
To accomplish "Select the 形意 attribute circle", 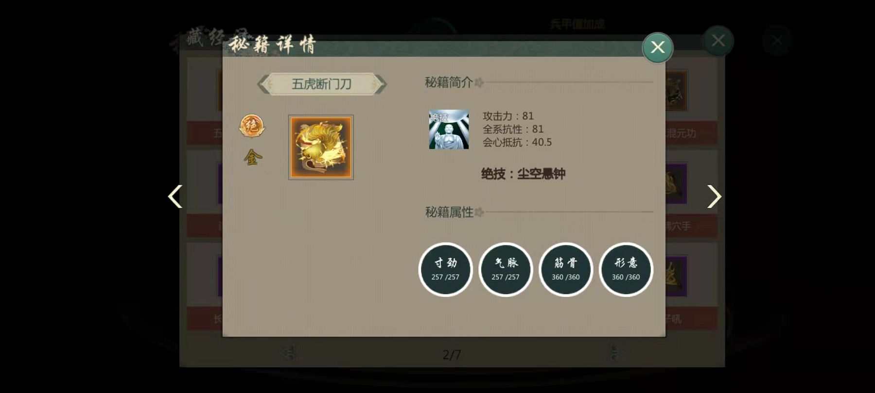I will pyautogui.click(x=626, y=269).
